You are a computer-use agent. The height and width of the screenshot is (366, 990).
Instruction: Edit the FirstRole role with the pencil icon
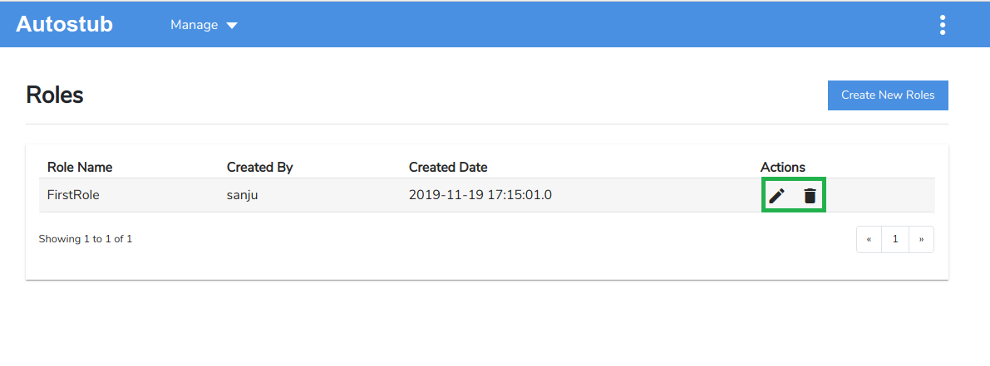pyautogui.click(x=776, y=196)
